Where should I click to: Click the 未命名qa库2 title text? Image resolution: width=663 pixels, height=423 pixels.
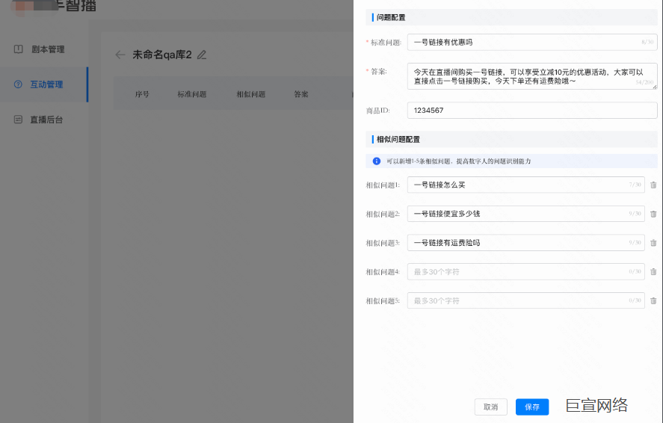162,55
